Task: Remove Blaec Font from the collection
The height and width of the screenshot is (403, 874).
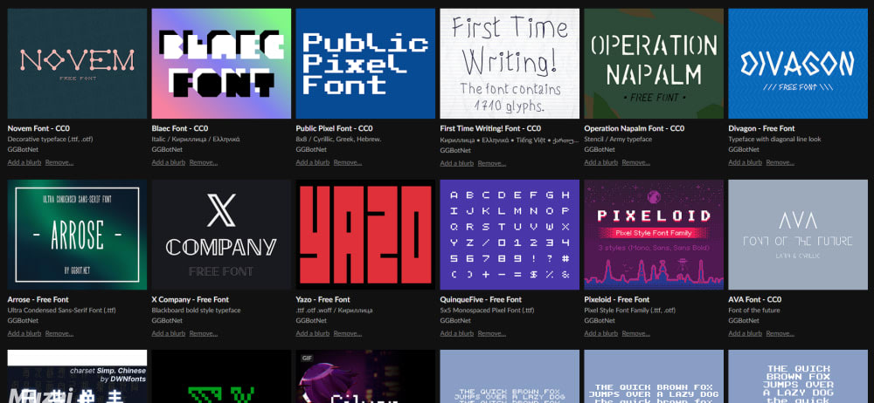Action: point(204,162)
